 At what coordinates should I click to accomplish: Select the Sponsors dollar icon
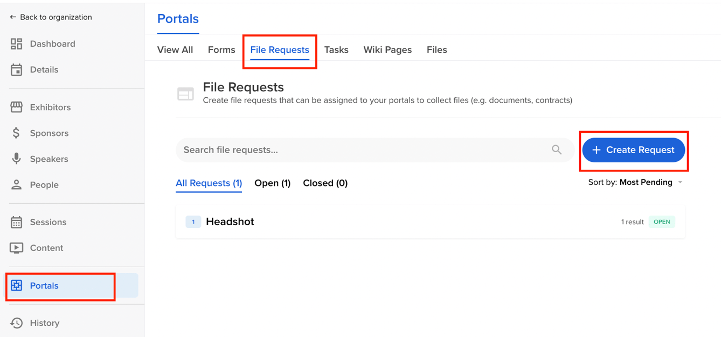click(x=16, y=133)
